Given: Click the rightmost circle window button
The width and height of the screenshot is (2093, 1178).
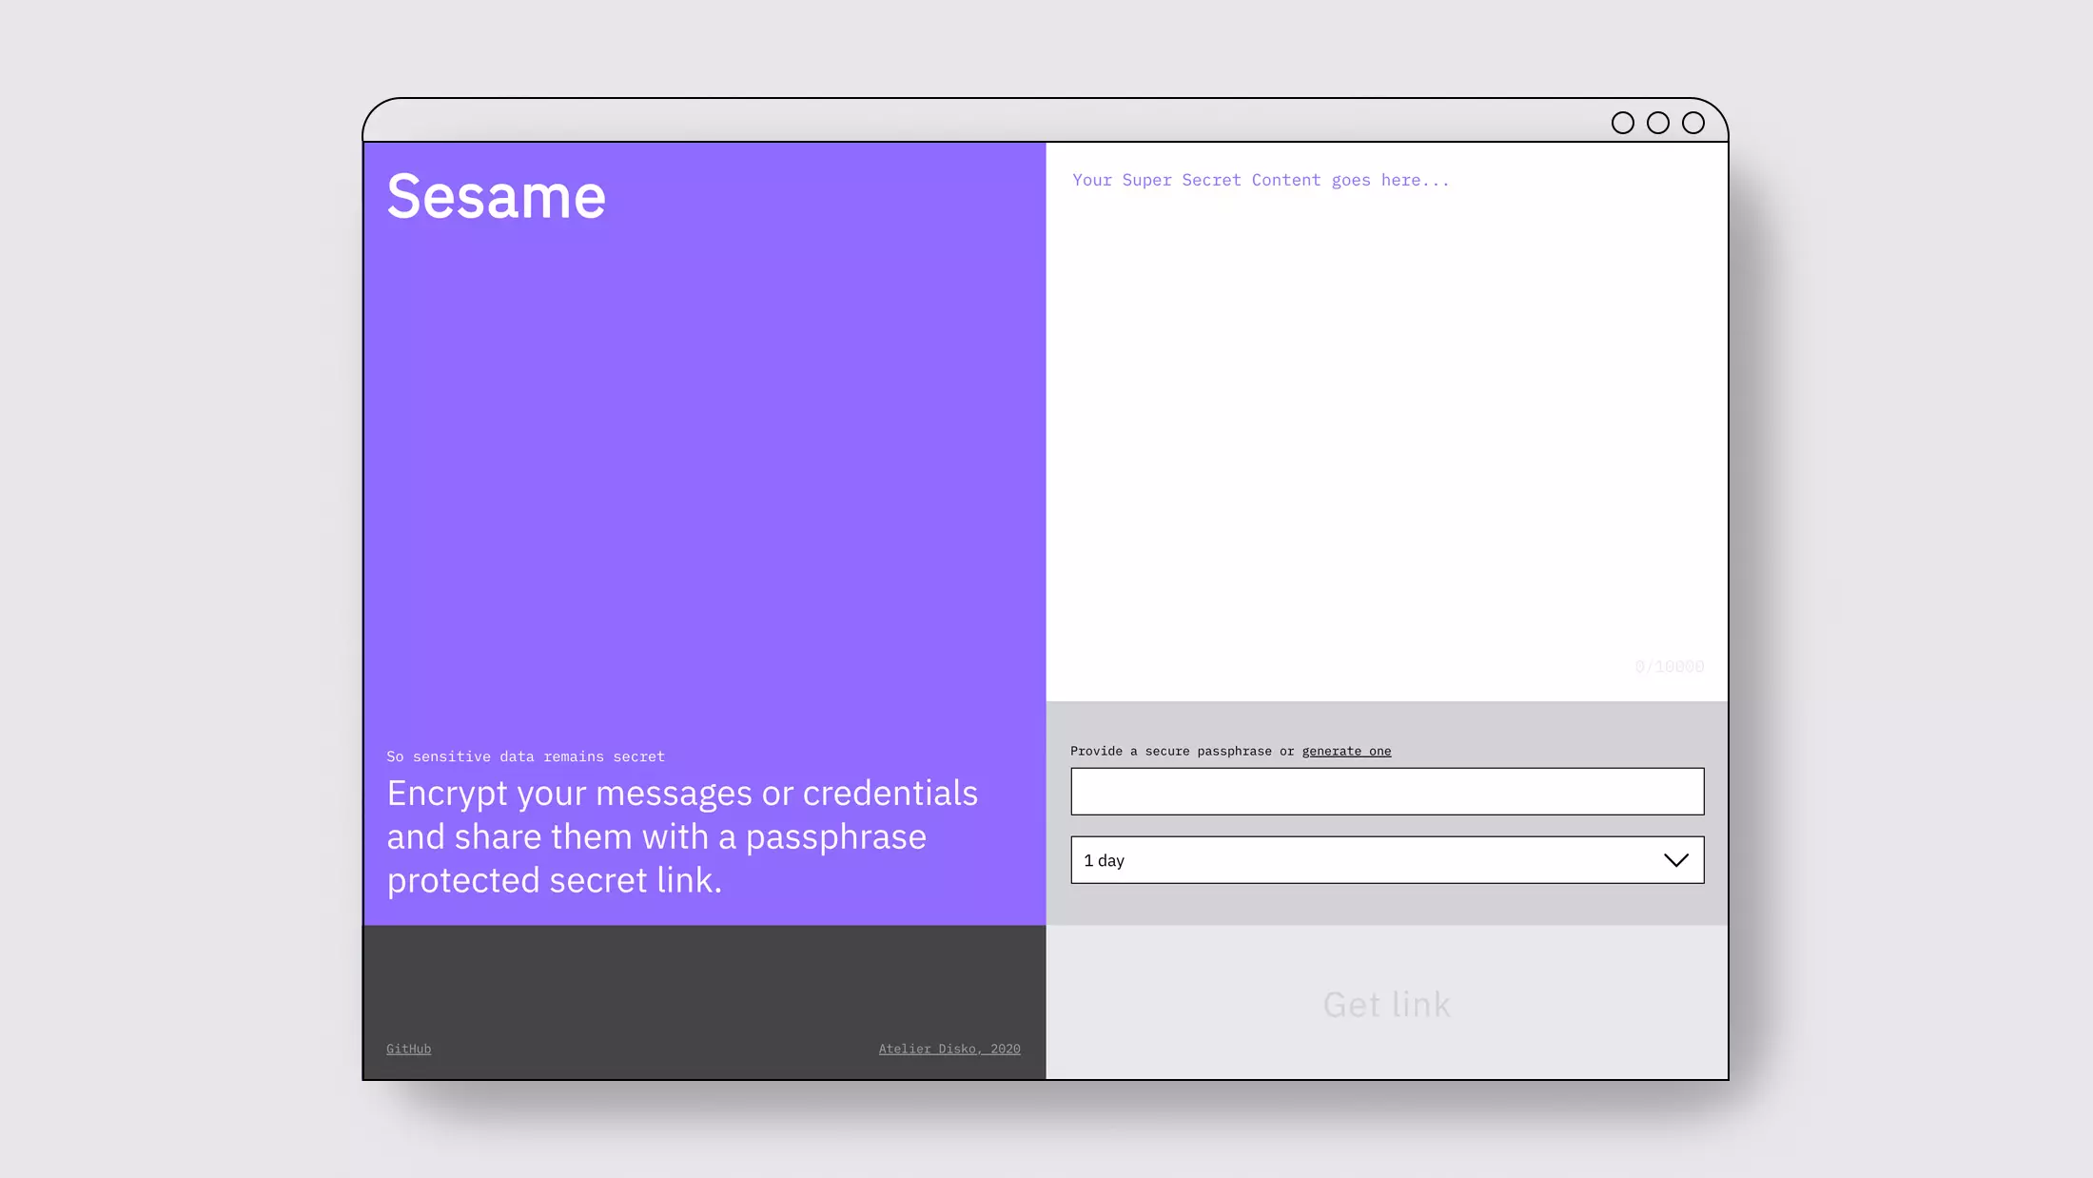Looking at the screenshot, I should click(1693, 123).
